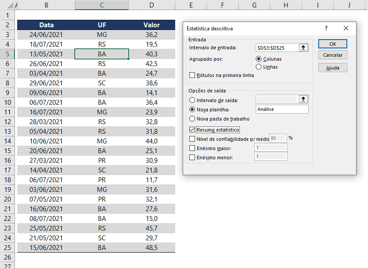Select row 25 header
368x268 pixels.
pyautogui.click(x=7, y=248)
